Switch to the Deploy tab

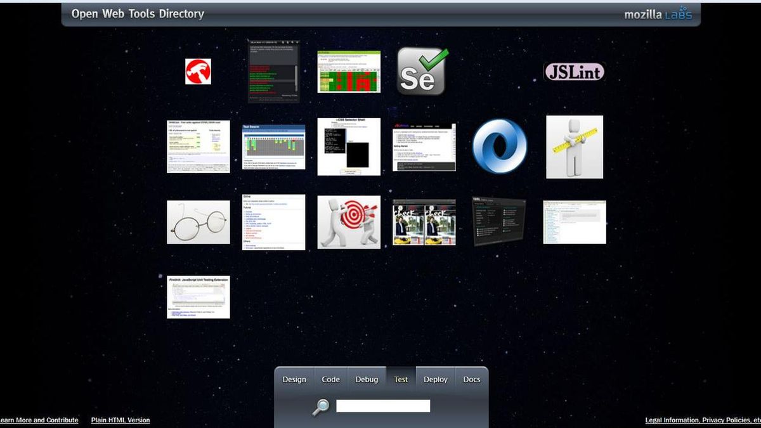(436, 379)
